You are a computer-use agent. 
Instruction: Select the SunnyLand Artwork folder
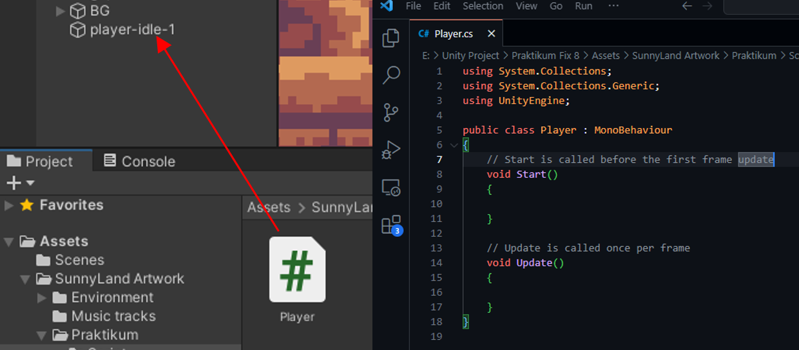[x=119, y=279]
